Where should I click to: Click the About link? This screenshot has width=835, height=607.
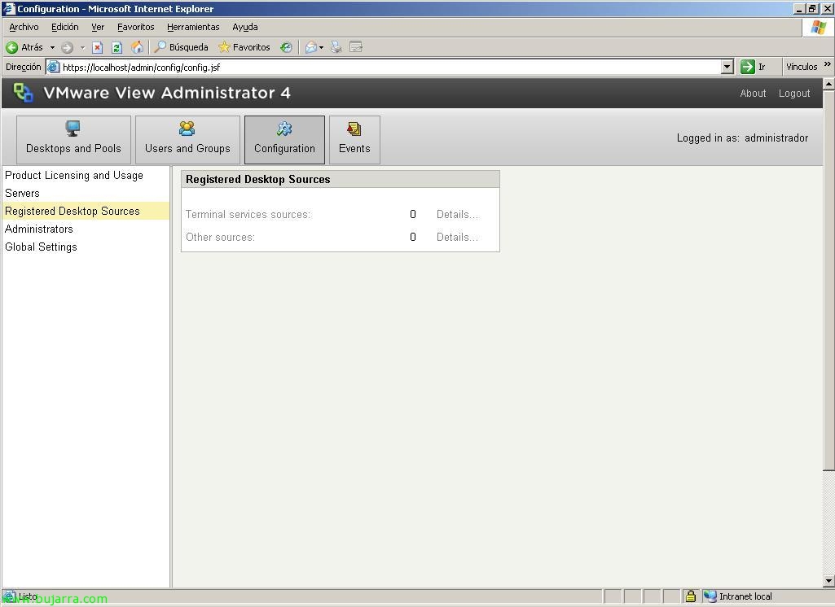[x=753, y=93]
